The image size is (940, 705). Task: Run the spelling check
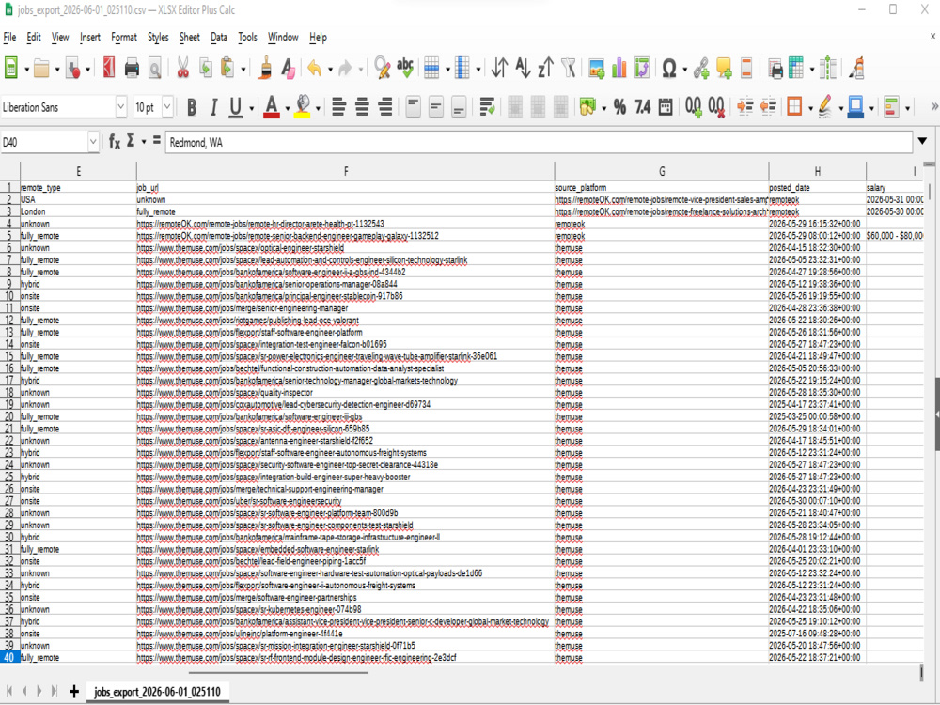[405, 69]
